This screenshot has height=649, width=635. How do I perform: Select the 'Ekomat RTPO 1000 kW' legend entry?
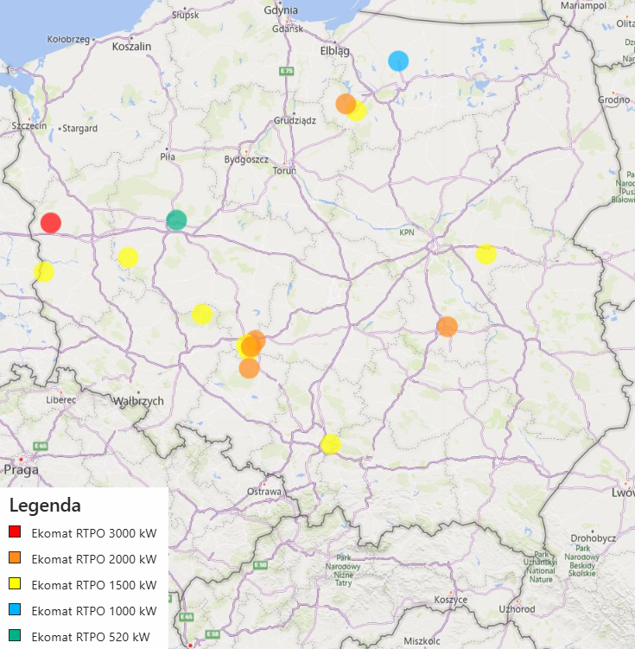coord(93,611)
